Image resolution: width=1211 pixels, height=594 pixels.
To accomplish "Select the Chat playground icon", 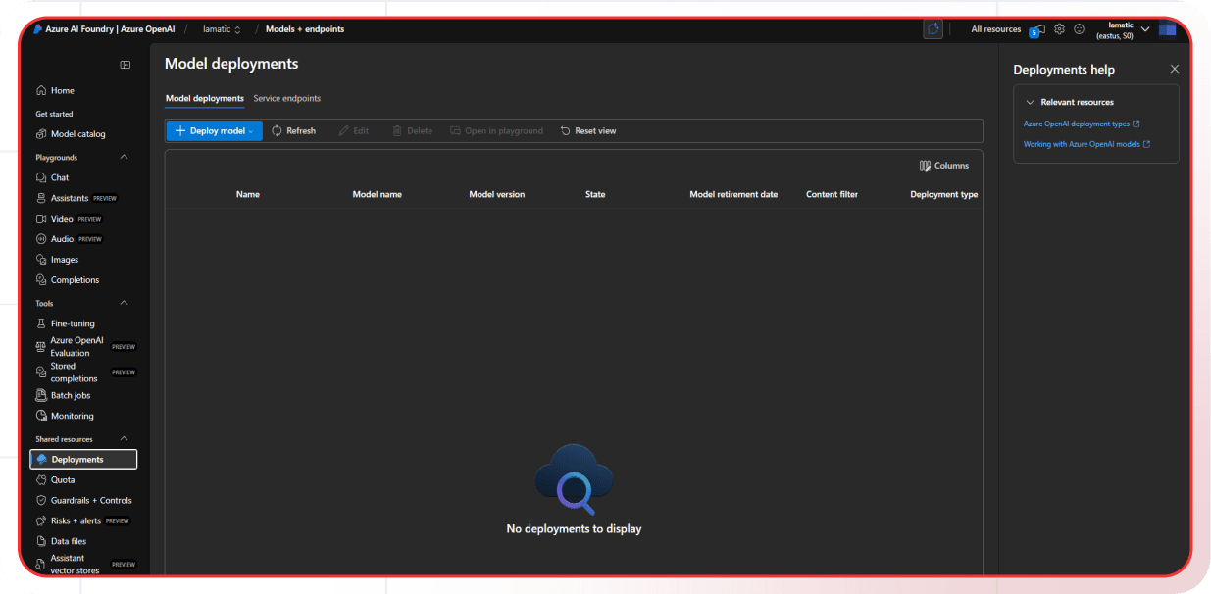I will pos(44,177).
